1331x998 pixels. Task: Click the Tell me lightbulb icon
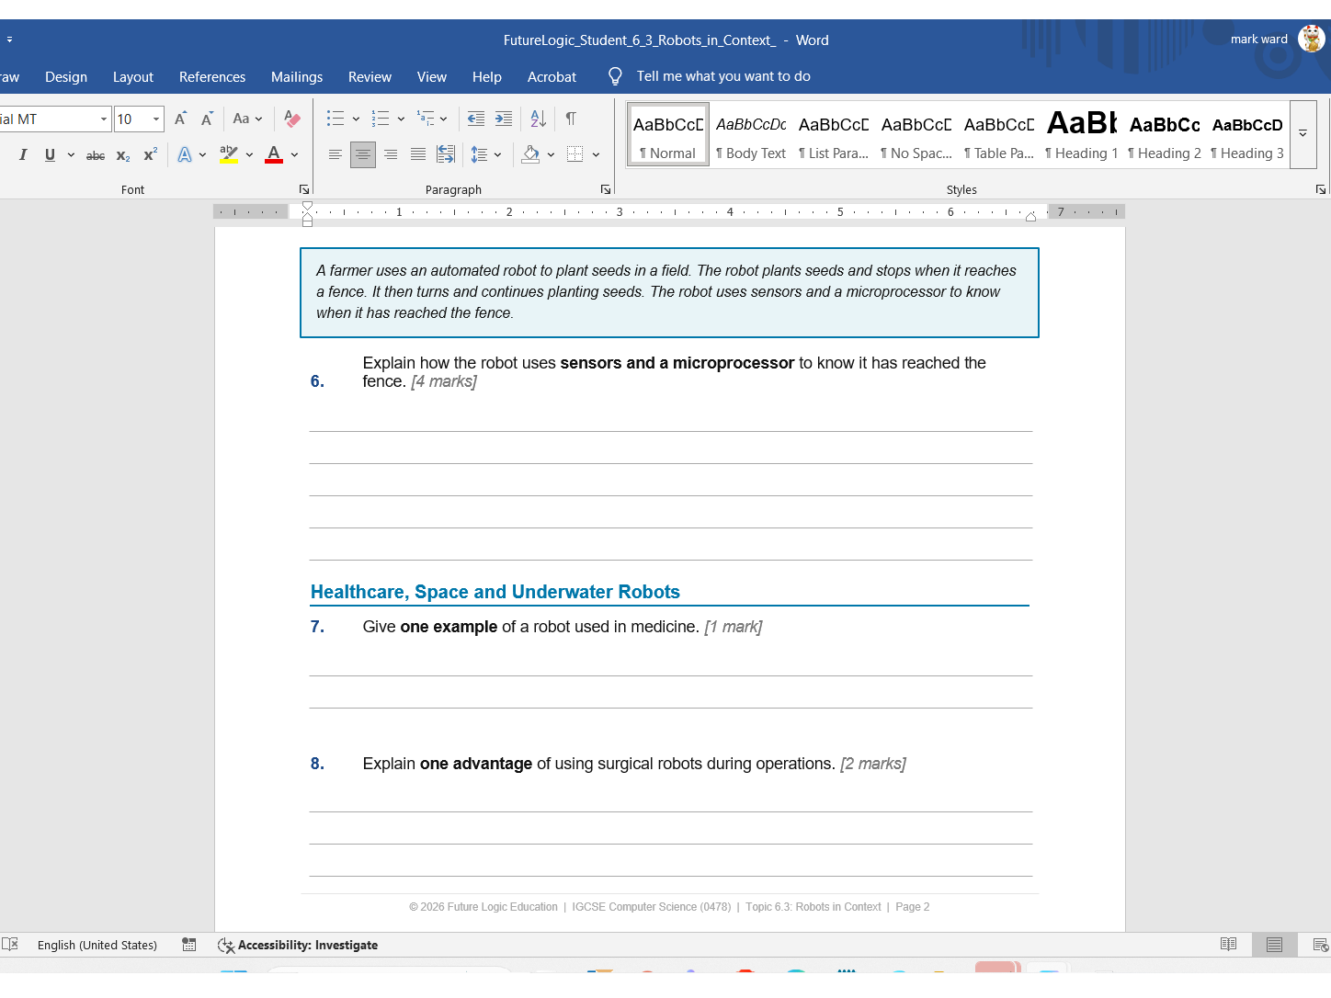point(615,76)
